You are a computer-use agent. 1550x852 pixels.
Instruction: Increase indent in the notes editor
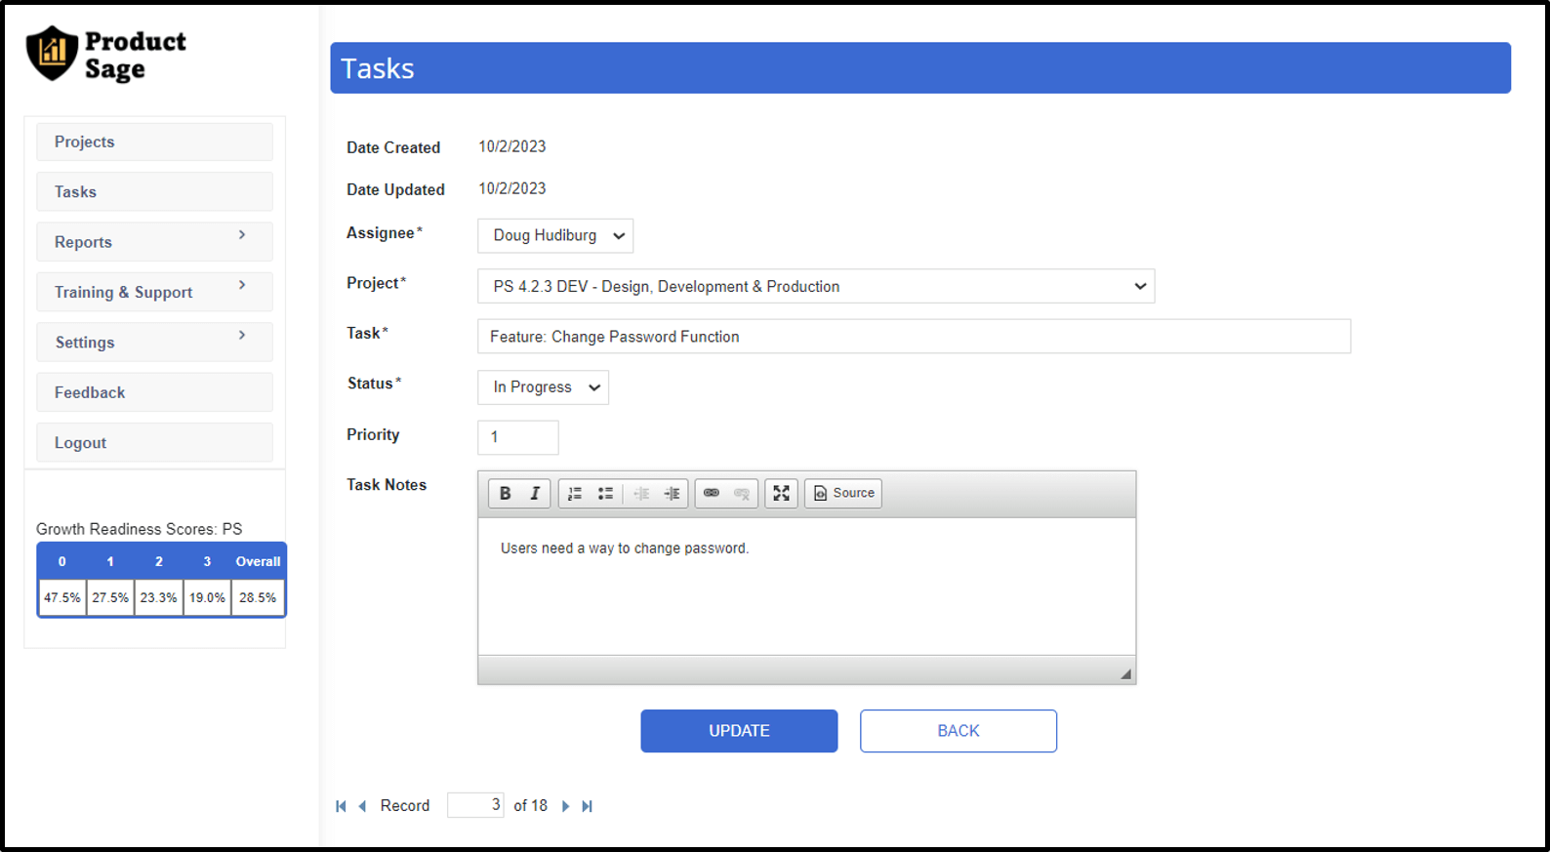672,494
